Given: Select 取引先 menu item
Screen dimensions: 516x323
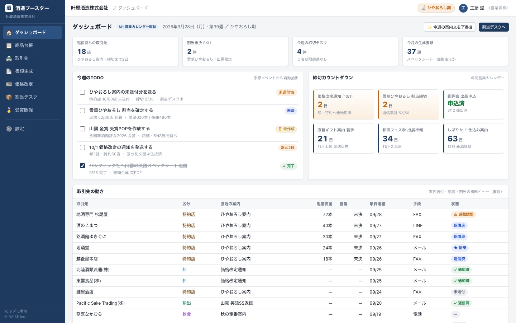Looking at the screenshot, I should click(33, 58).
